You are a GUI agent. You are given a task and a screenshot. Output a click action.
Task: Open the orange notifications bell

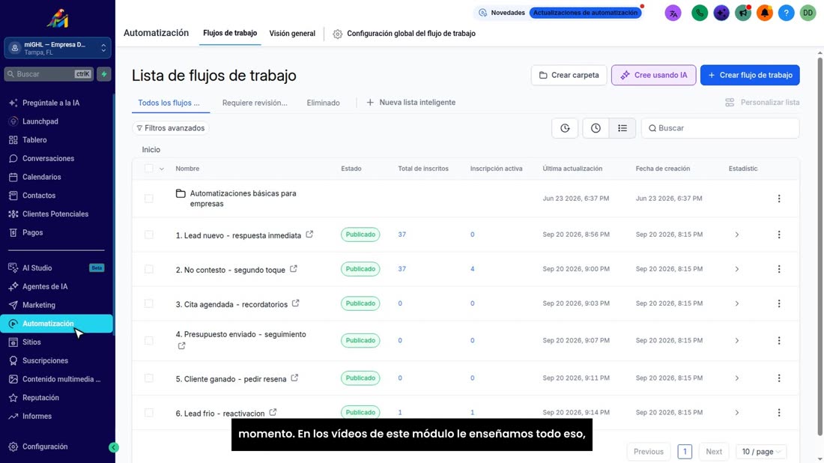pyautogui.click(x=764, y=13)
